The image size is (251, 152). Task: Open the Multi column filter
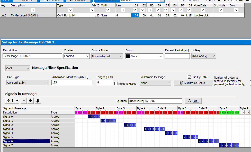(108, 10)
